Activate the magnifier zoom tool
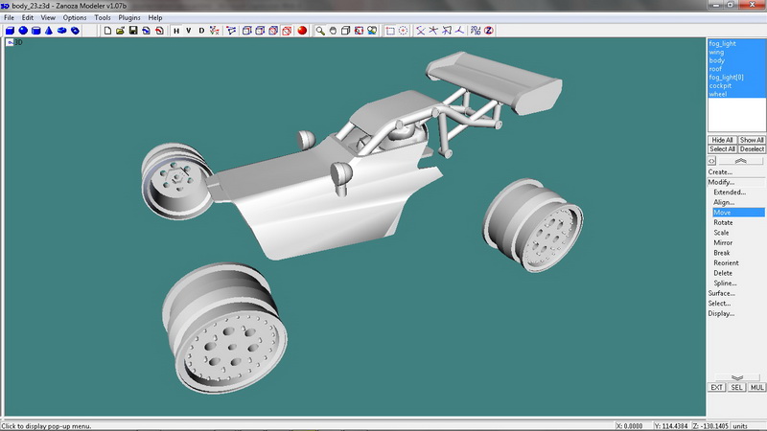 [x=320, y=31]
